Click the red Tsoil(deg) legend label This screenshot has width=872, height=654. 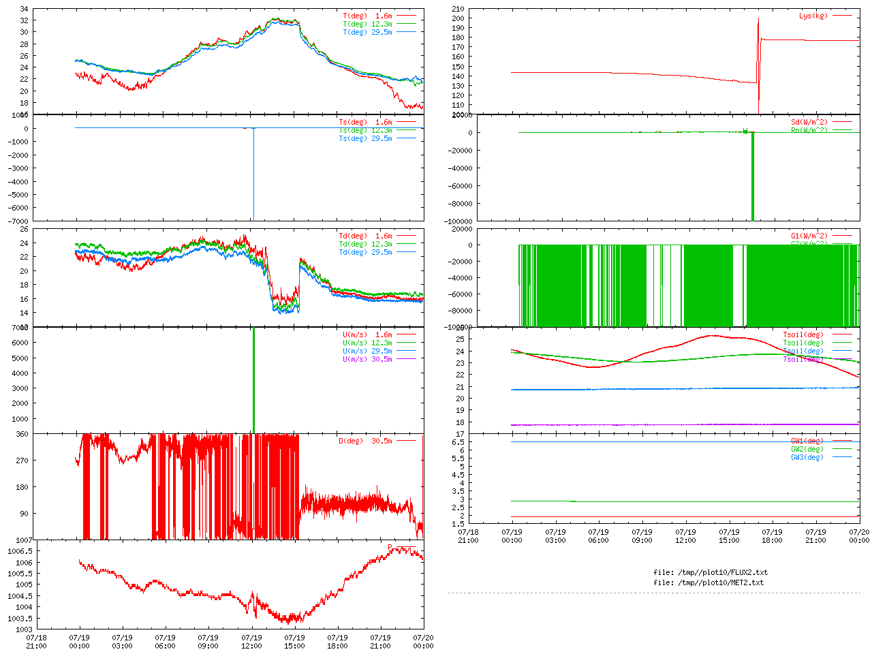pyautogui.click(x=803, y=334)
